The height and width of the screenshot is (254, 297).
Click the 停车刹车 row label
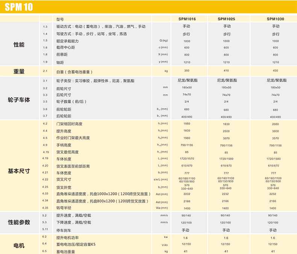coord(64,230)
